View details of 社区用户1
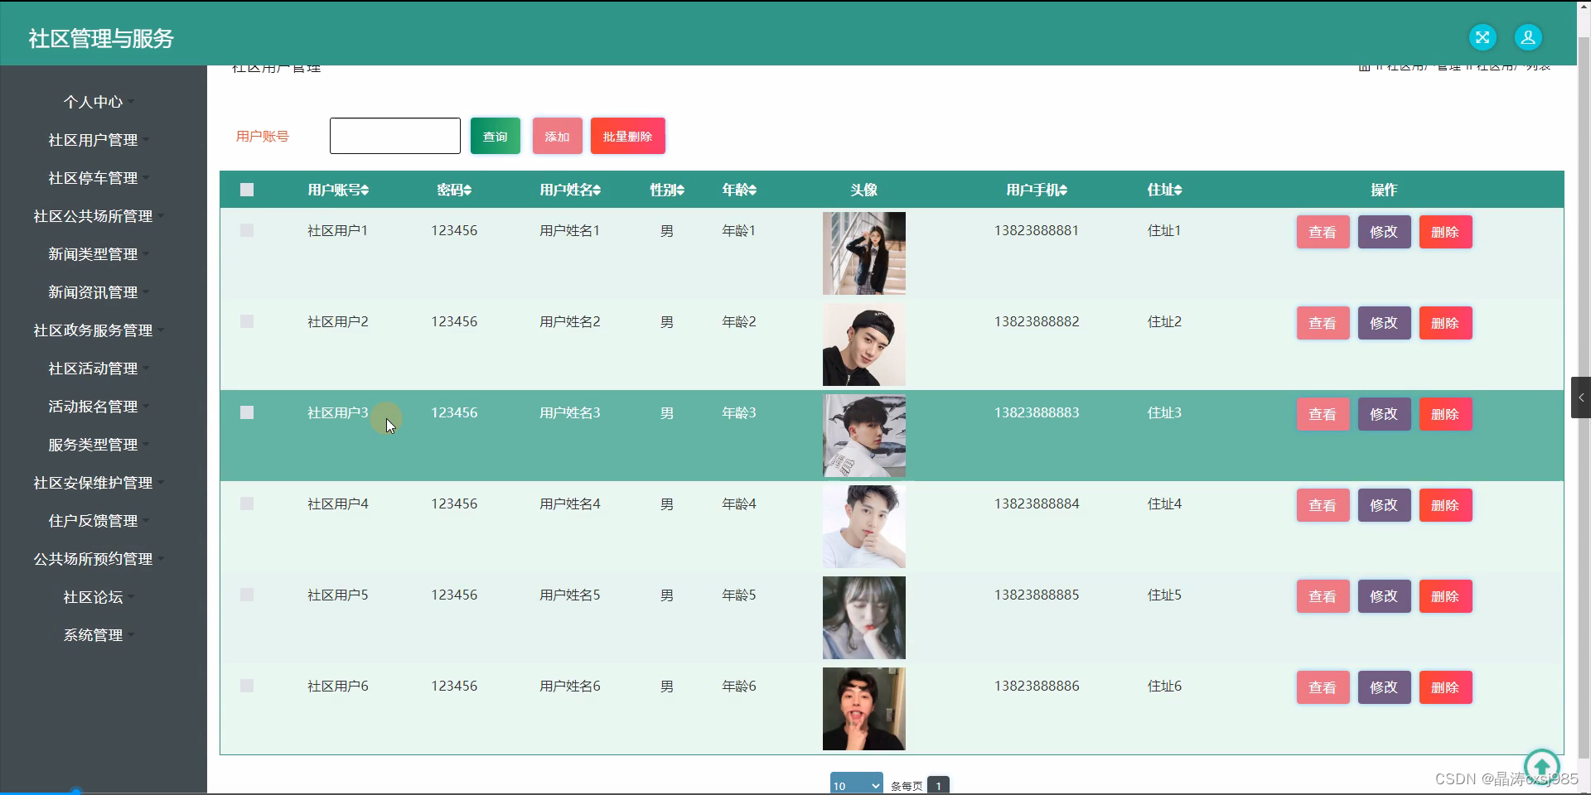1591x795 pixels. (x=1323, y=232)
